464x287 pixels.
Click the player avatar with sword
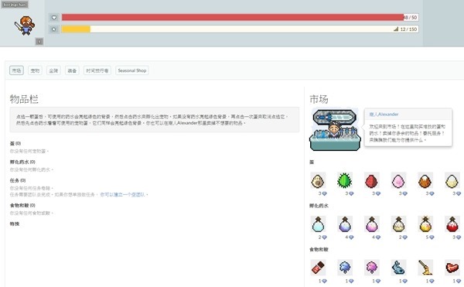point(26,26)
